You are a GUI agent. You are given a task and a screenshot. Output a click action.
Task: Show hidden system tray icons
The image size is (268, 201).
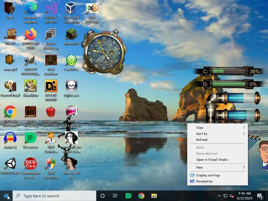(x=219, y=196)
